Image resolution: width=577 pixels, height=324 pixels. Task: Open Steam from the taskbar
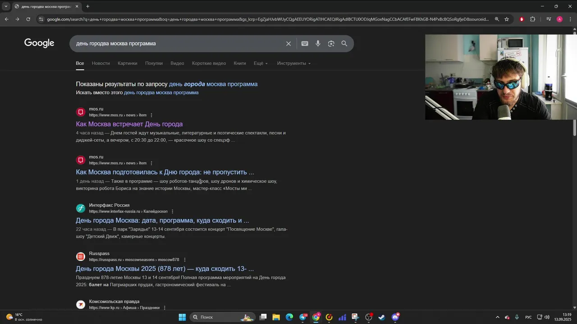click(382, 317)
